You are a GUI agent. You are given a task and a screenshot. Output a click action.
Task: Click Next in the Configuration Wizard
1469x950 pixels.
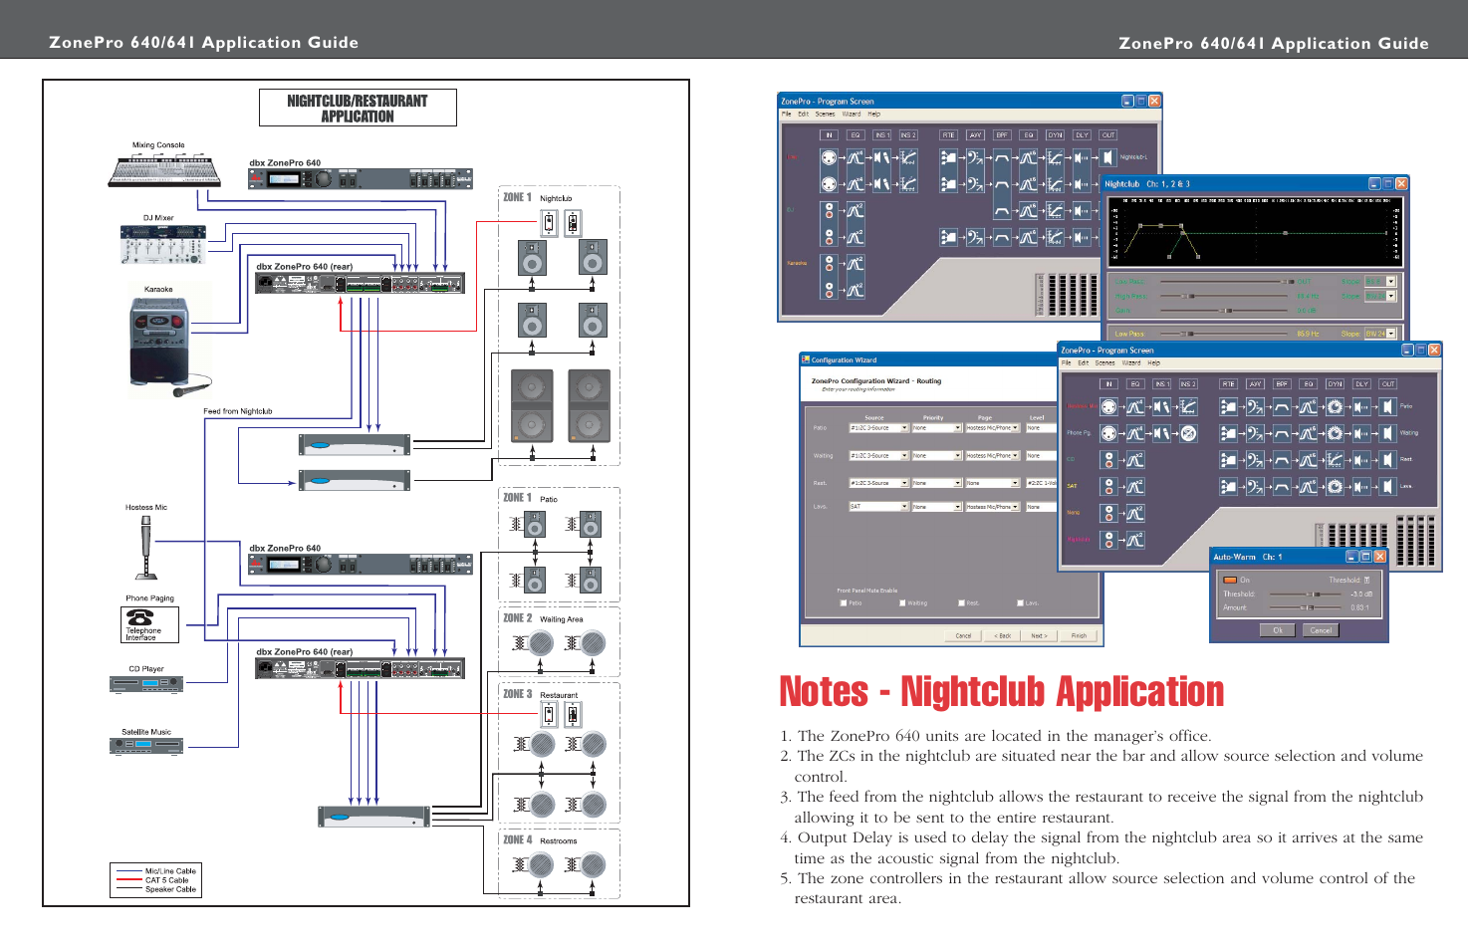1040,635
